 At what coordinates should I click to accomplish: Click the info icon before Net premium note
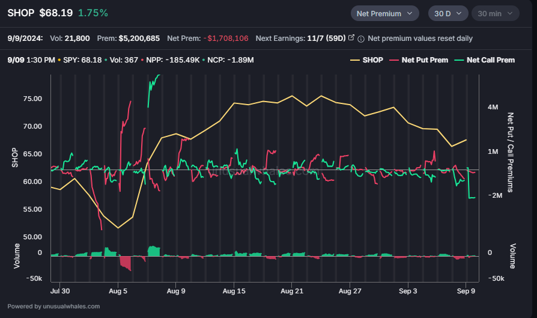click(360, 39)
